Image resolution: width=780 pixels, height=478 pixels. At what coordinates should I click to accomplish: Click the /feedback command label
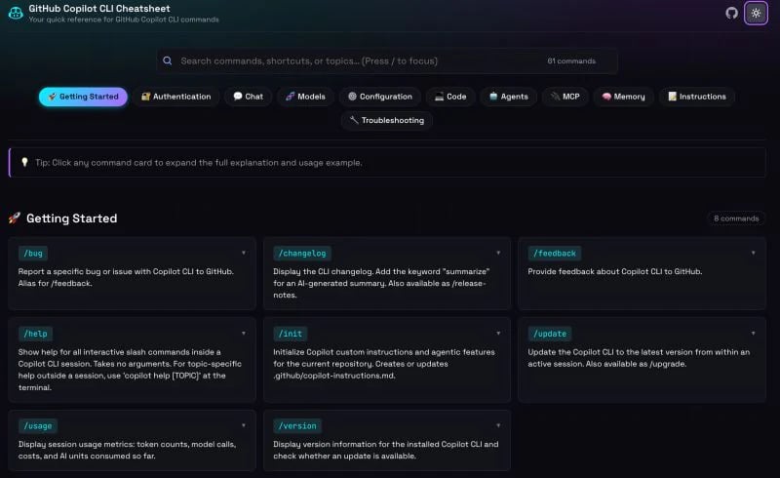click(555, 254)
